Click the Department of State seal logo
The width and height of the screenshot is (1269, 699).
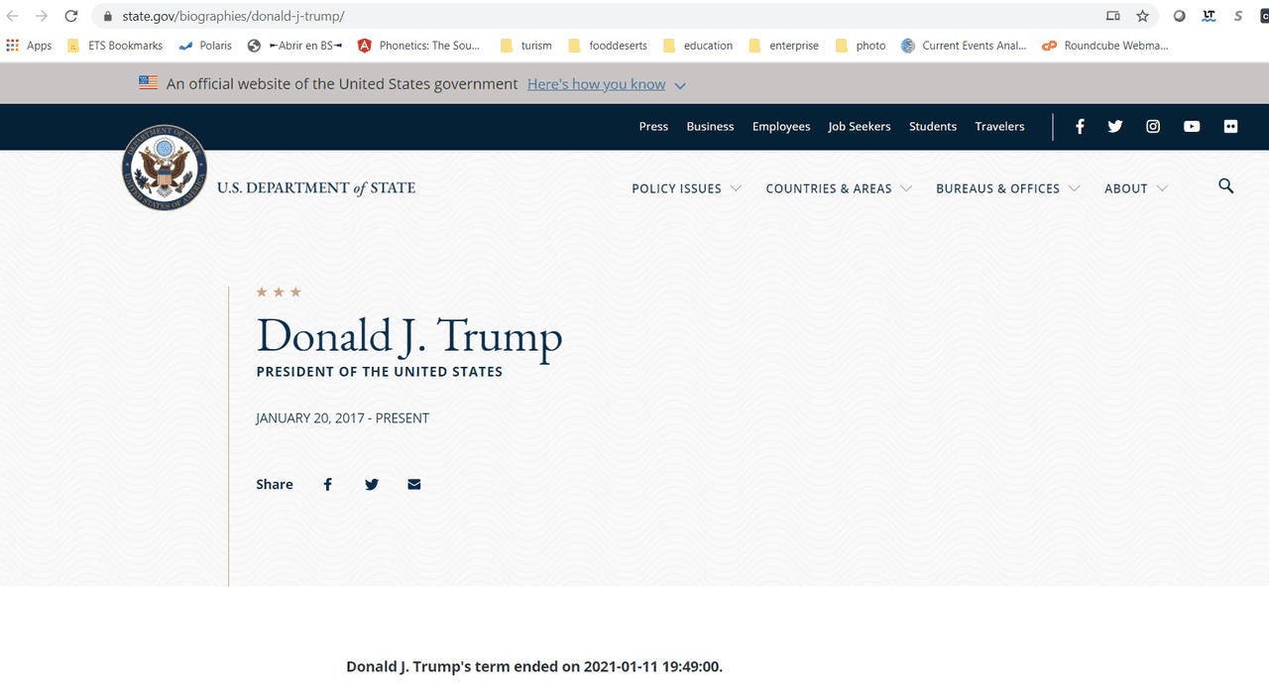click(x=165, y=168)
